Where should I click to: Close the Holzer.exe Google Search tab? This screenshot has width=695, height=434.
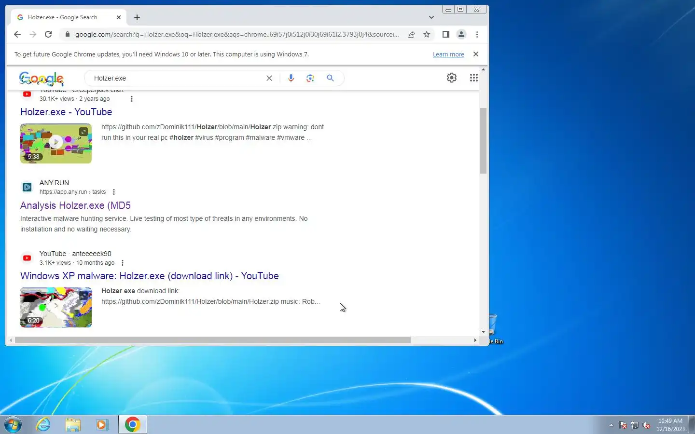119,17
